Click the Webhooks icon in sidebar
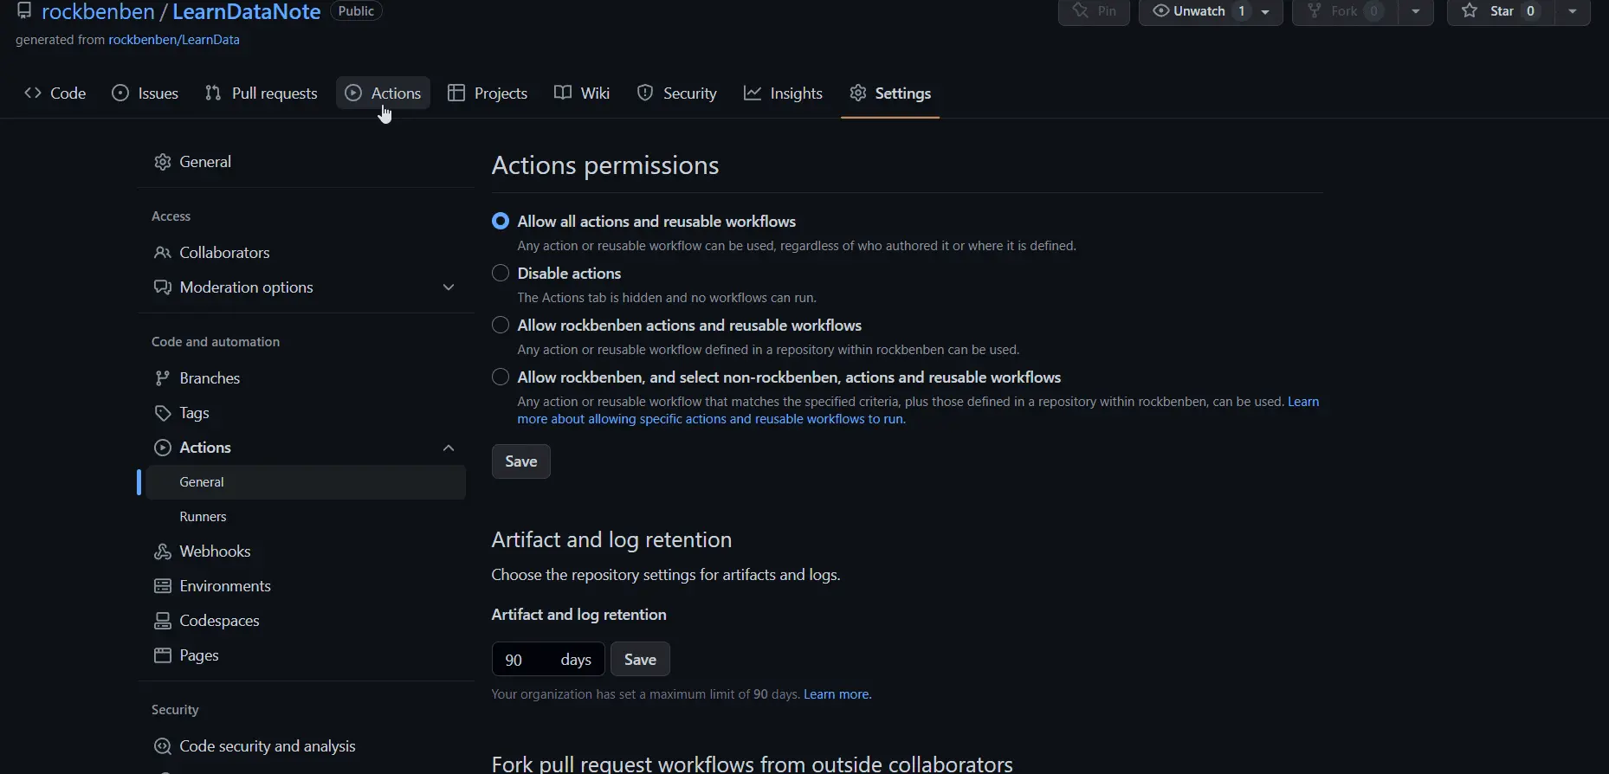Image resolution: width=1609 pixels, height=774 pixels. pos(162,551)
